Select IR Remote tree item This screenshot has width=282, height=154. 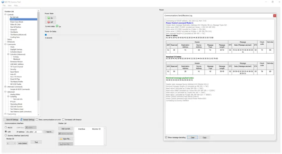(11, 42)
